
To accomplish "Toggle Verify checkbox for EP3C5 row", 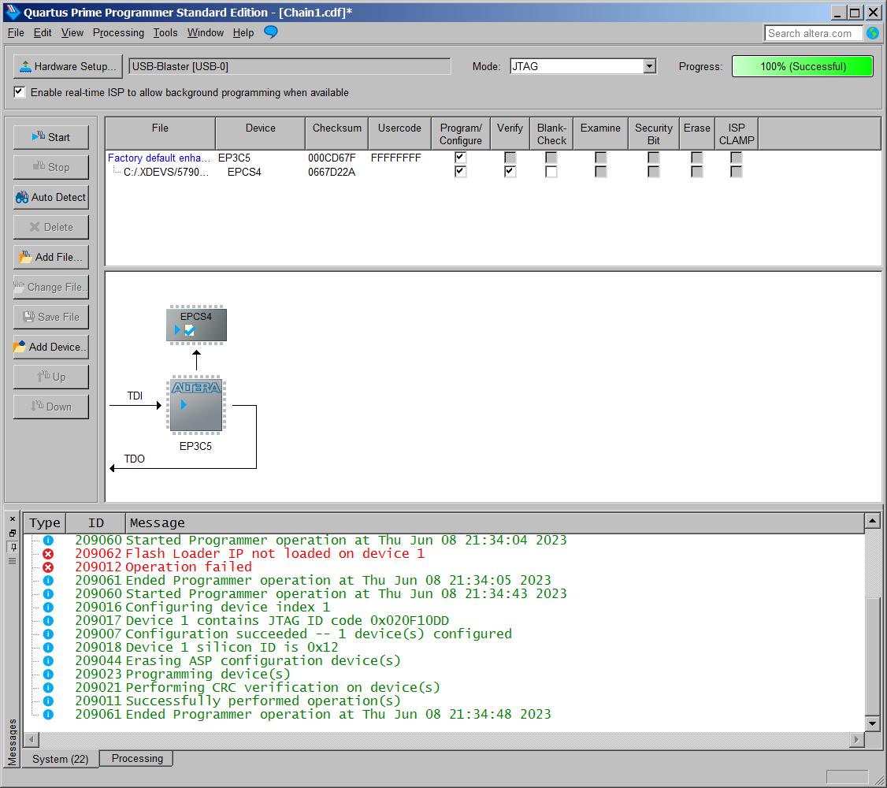I will pos(510,158).
